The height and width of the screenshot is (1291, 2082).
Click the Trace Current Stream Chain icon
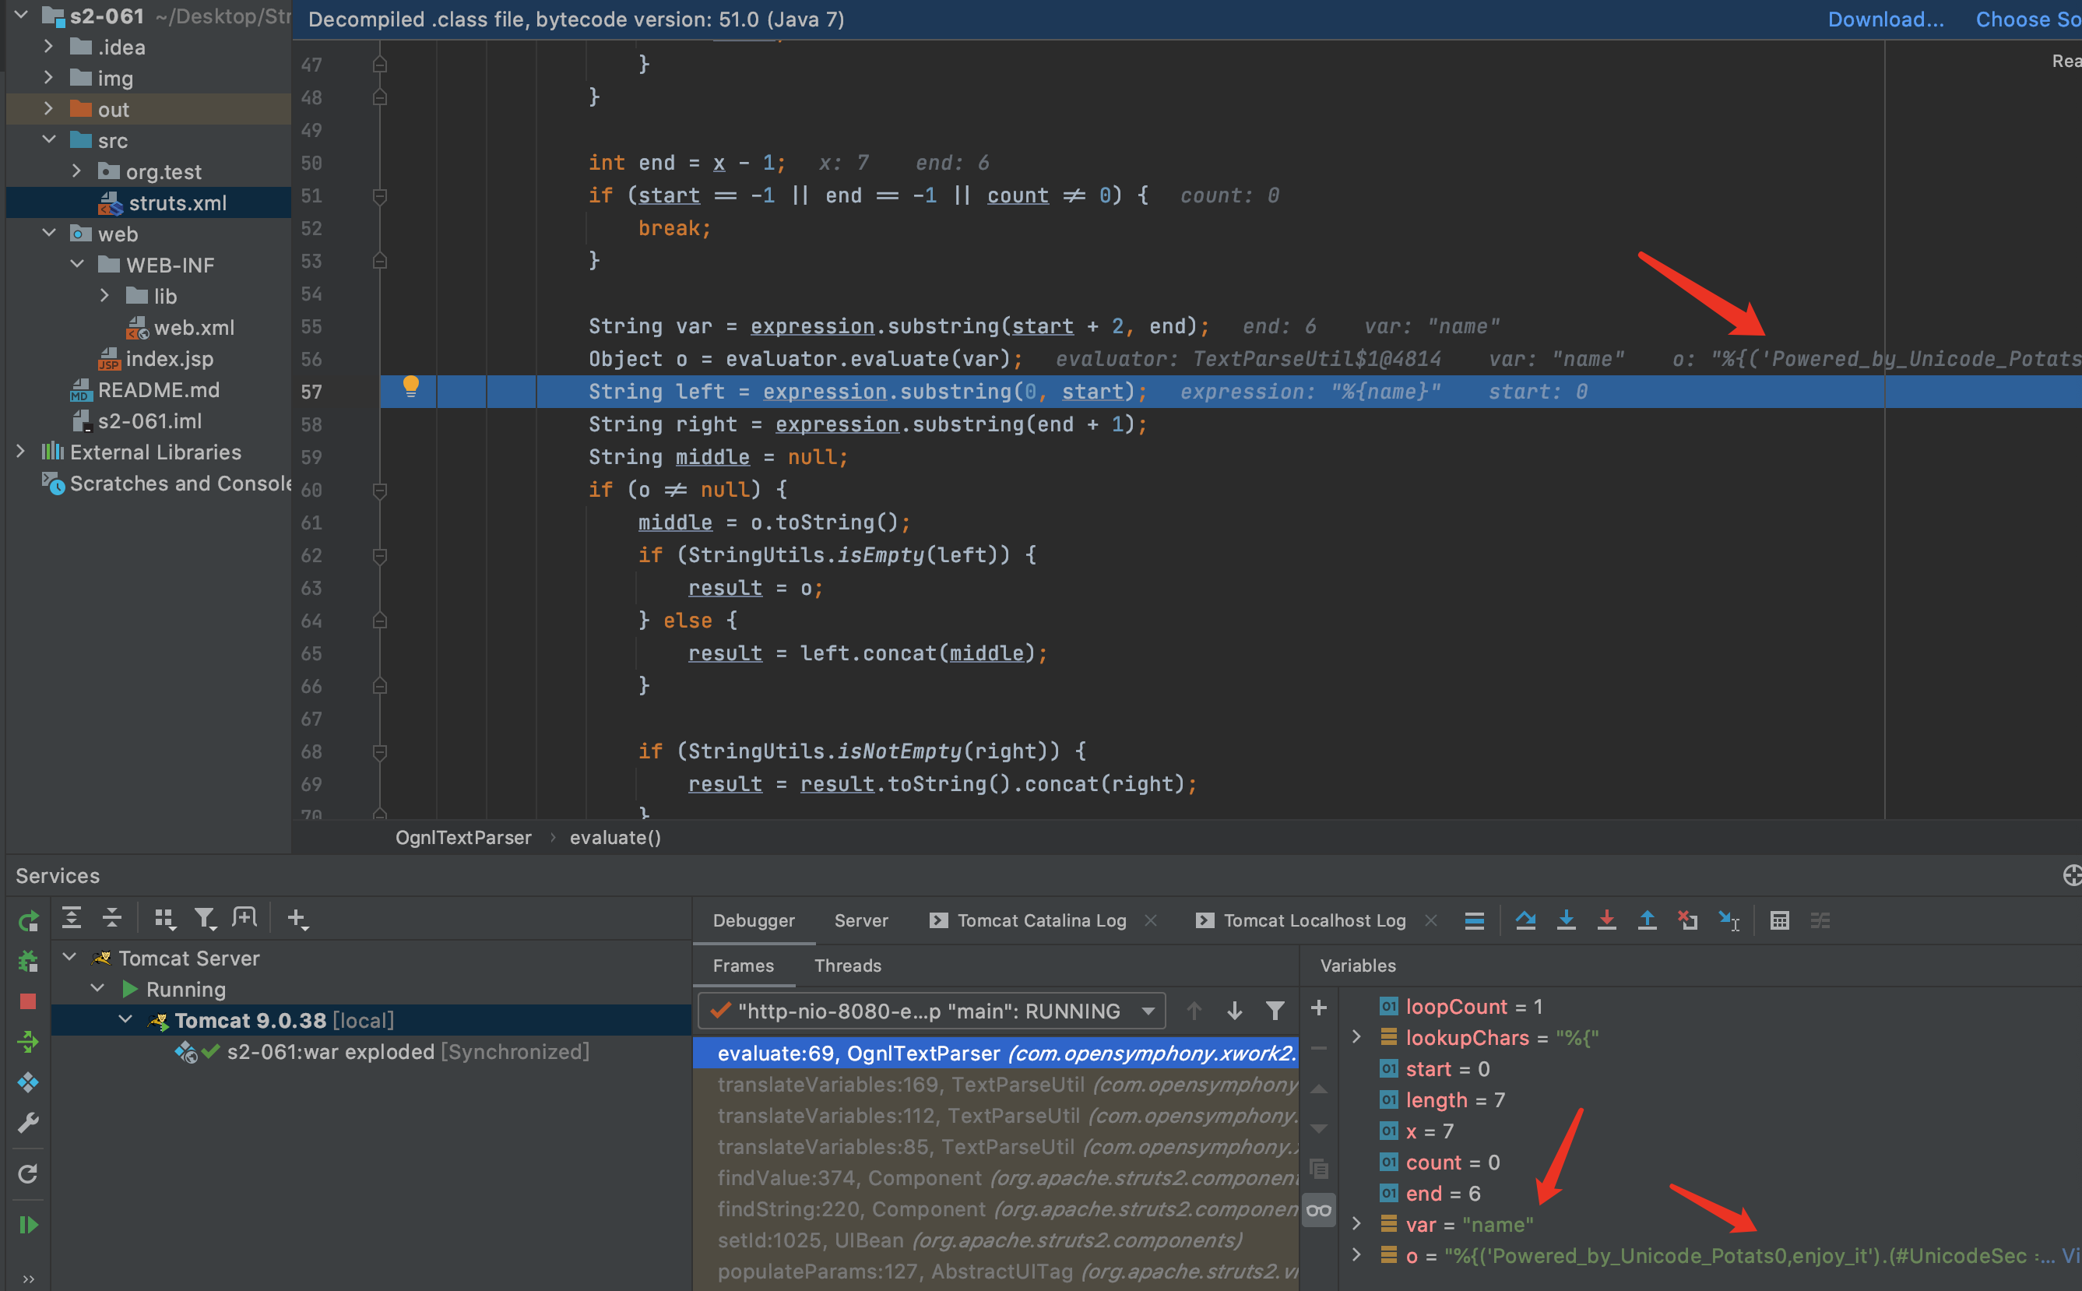point(1821,920)
